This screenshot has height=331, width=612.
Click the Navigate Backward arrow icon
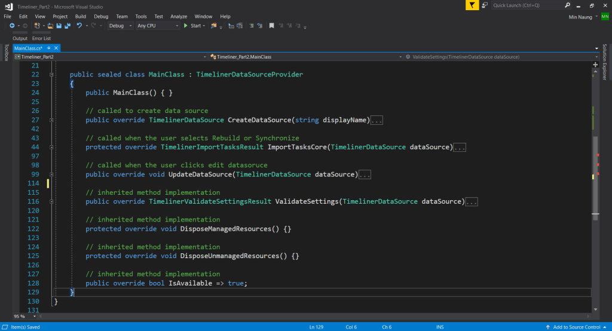pos(12,26)
